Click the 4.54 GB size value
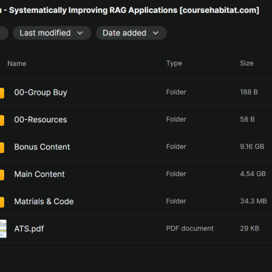Image resolution: width=272 pixels, height=272 pixels. [x=253, y=174]
